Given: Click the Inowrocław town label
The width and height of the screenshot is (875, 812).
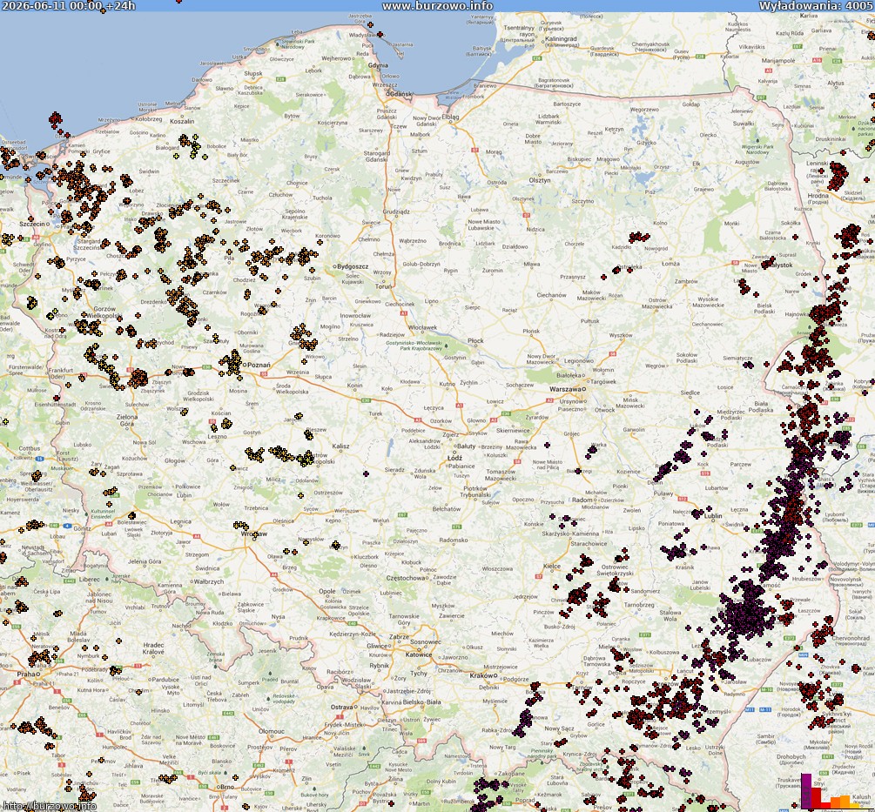Looking at the screenshot, I should click(355, 315).
